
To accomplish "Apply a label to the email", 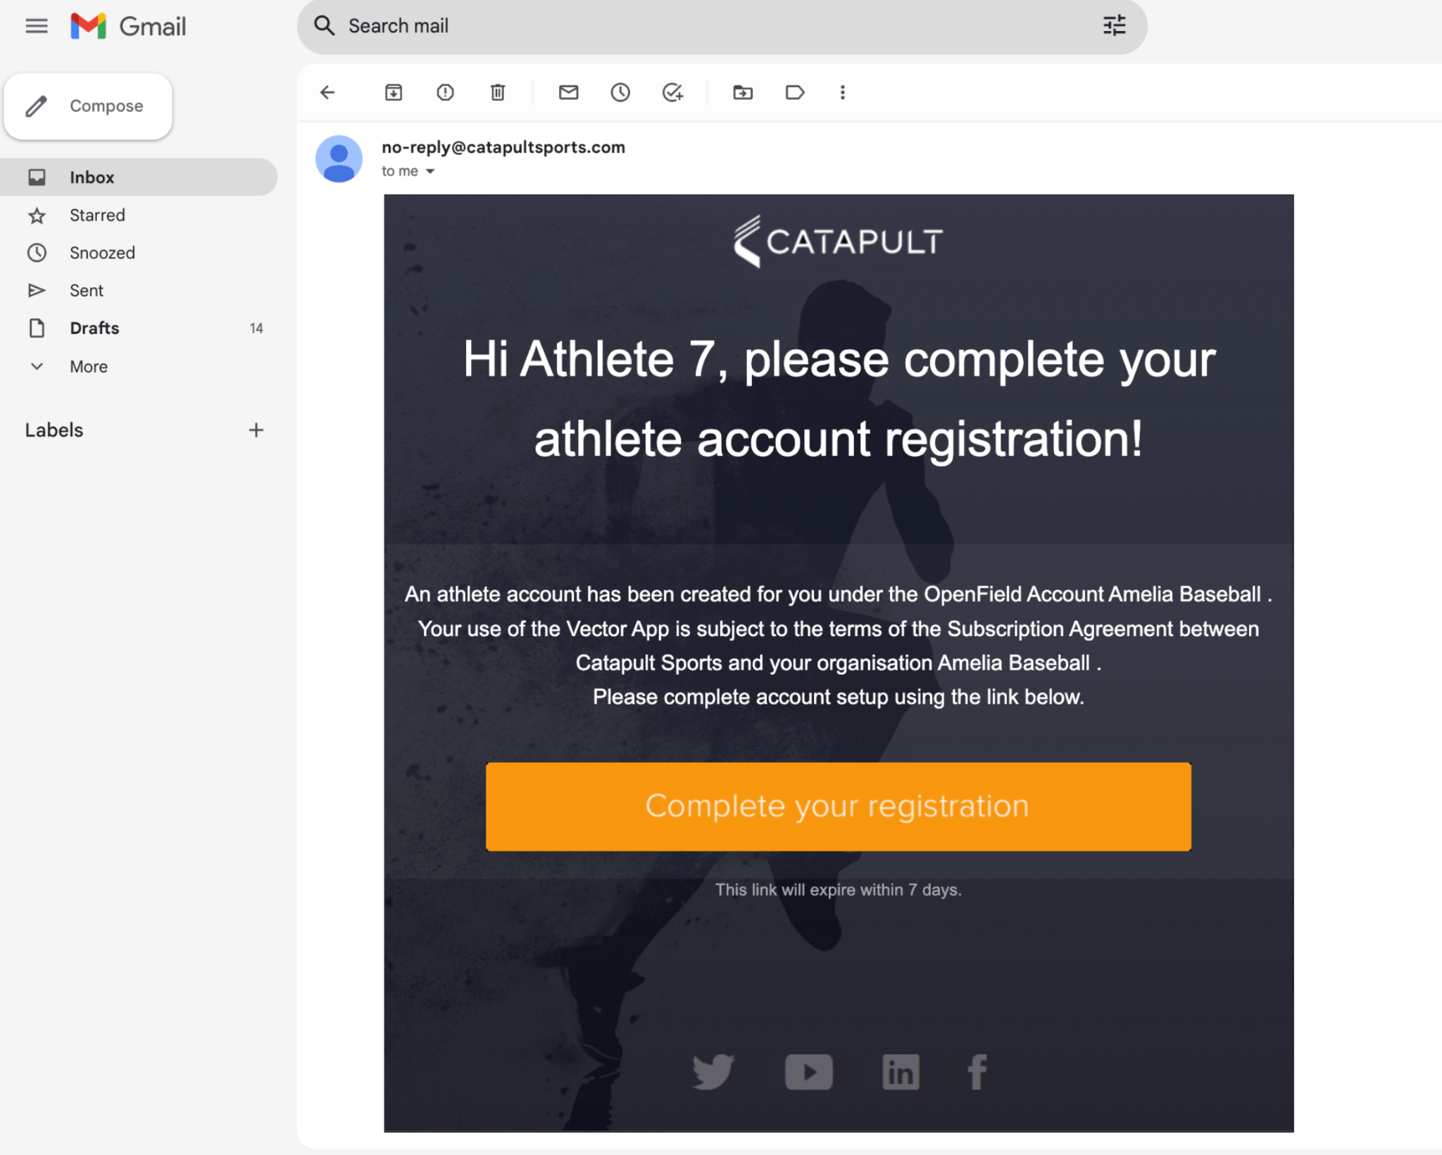I will coord(794,92).
